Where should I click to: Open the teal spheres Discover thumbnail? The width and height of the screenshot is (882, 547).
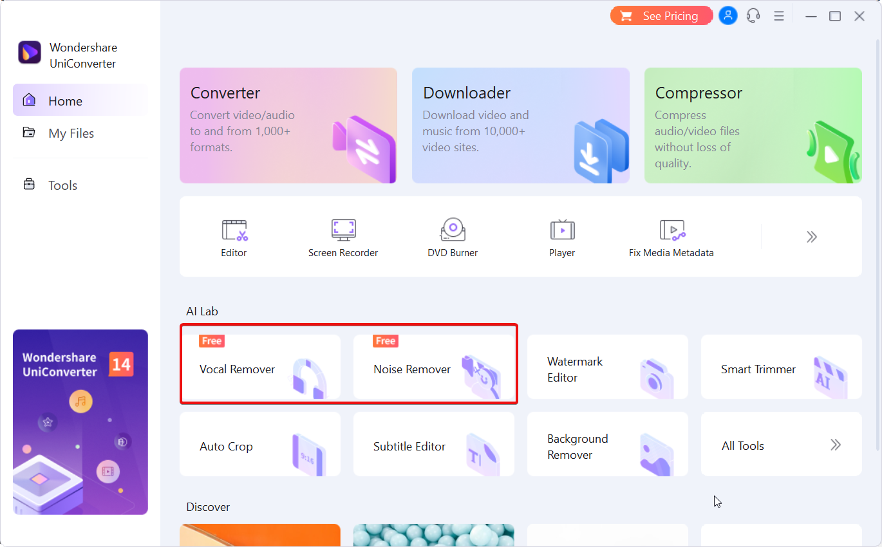click(x=434, y=535)
